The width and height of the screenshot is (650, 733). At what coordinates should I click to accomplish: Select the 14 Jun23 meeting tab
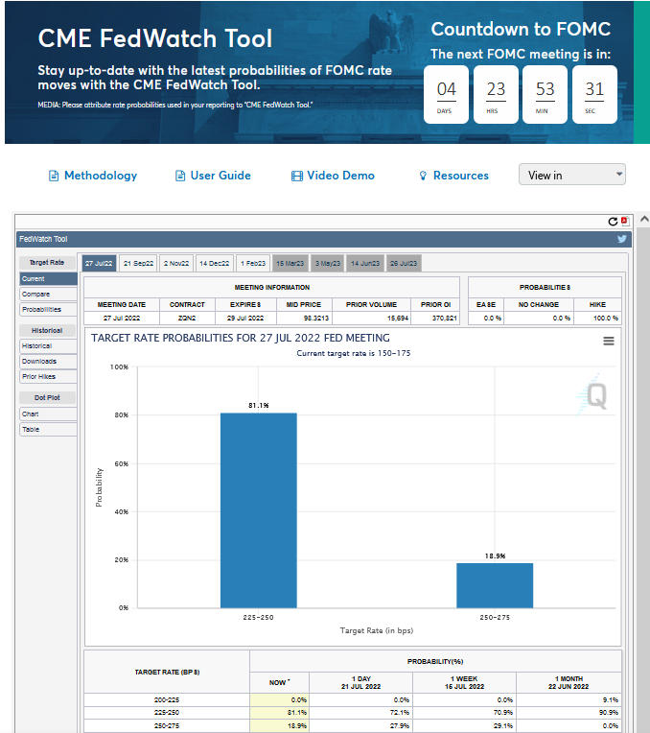coord(365,263)
